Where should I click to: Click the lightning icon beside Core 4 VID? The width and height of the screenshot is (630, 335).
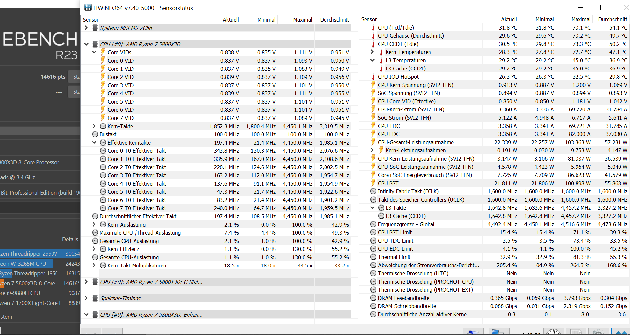103,93
